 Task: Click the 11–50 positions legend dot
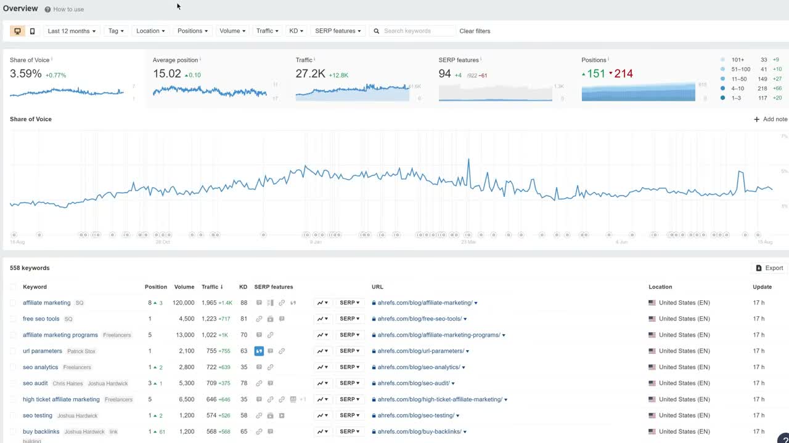coord(722,79)
